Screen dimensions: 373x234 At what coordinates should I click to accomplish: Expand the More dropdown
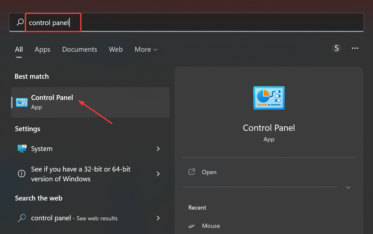pyautogui.click(x=146, y=49)
